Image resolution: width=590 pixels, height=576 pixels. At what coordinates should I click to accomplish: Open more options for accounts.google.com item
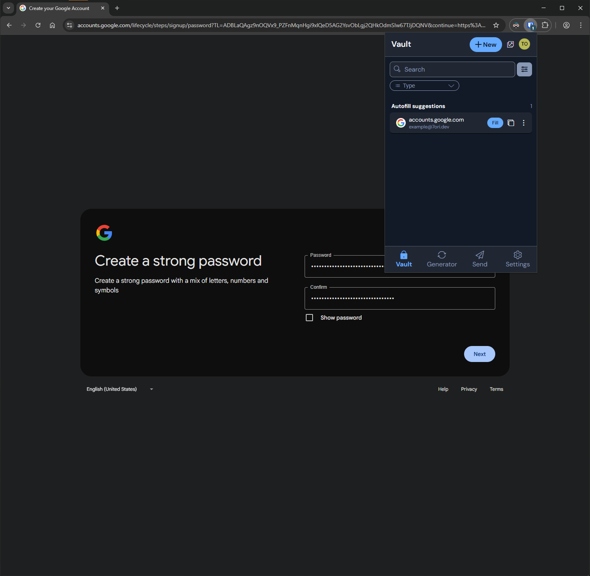click(x=524, y=123)
